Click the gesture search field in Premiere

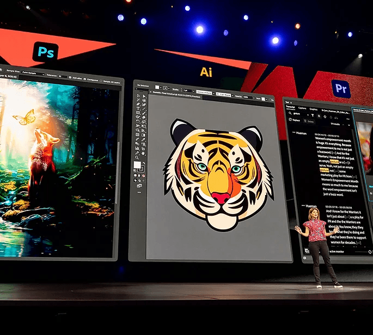[x=299, y=114]
